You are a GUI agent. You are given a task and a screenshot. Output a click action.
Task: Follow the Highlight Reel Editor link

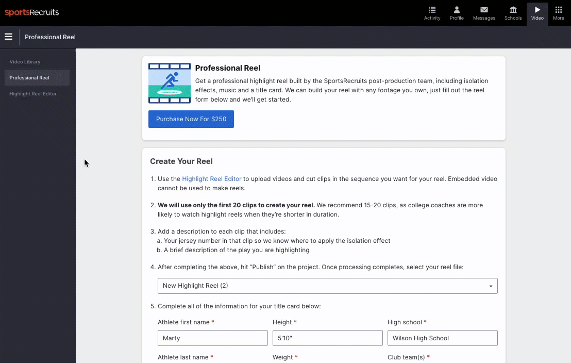tap(212, 179)
